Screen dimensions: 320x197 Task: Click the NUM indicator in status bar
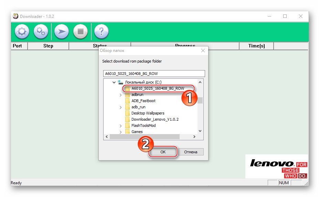284,183
